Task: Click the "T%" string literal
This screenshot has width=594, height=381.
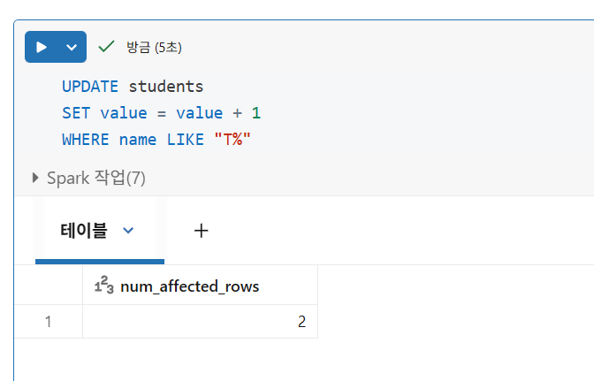Action: coord(232,140)
